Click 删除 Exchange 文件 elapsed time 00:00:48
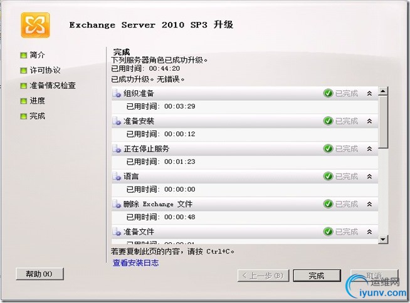This screenshot has width=410, height=303. pos(180,217)
